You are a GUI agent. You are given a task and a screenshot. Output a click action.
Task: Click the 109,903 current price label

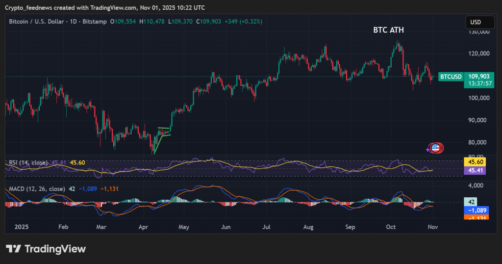point(479,76)
